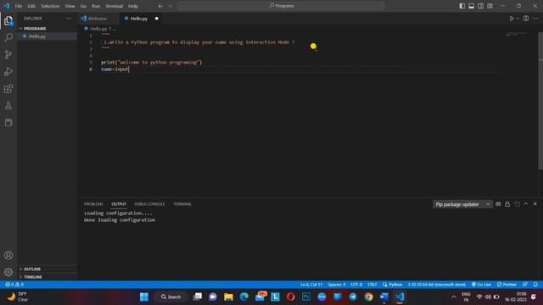Click the Programs command center search box
Image resolution: width=543 pixels, height=305 pixels.
point(281,6)
